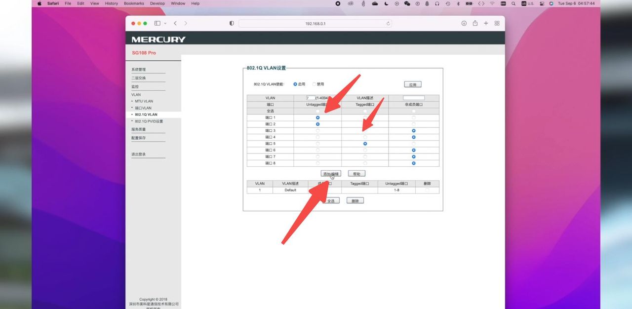Select 非成员端口 radio for 端口 6

(x=413, y=150)
